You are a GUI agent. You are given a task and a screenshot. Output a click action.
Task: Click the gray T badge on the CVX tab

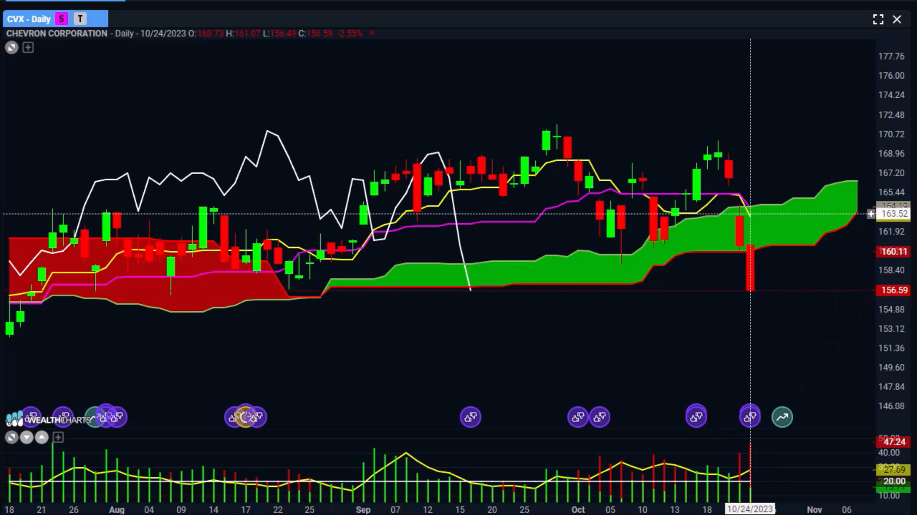(80, 19)
